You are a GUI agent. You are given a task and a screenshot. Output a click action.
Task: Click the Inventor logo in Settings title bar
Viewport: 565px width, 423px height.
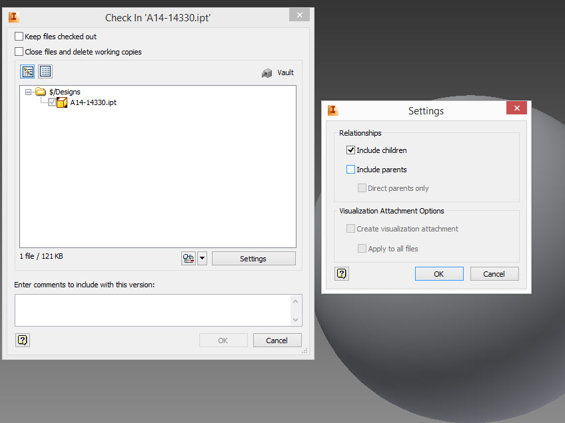click(x=332, y=110)
